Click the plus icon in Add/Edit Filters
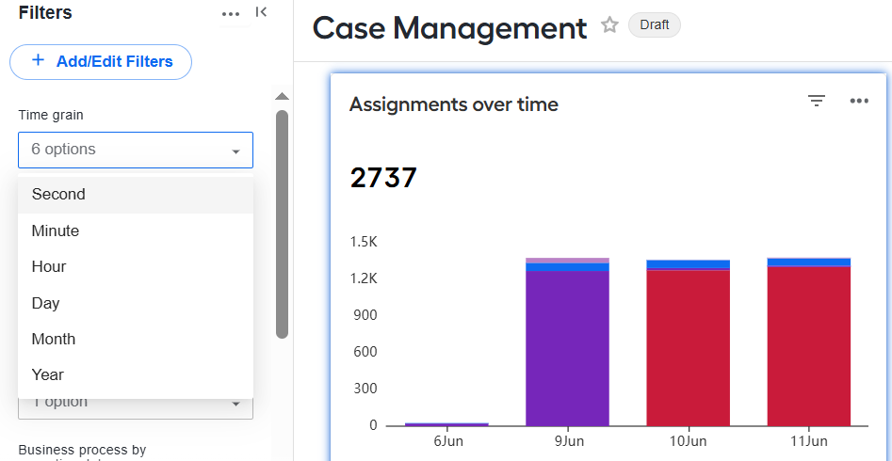The width and height of the screenshot is (892, 461). [38, 60]
